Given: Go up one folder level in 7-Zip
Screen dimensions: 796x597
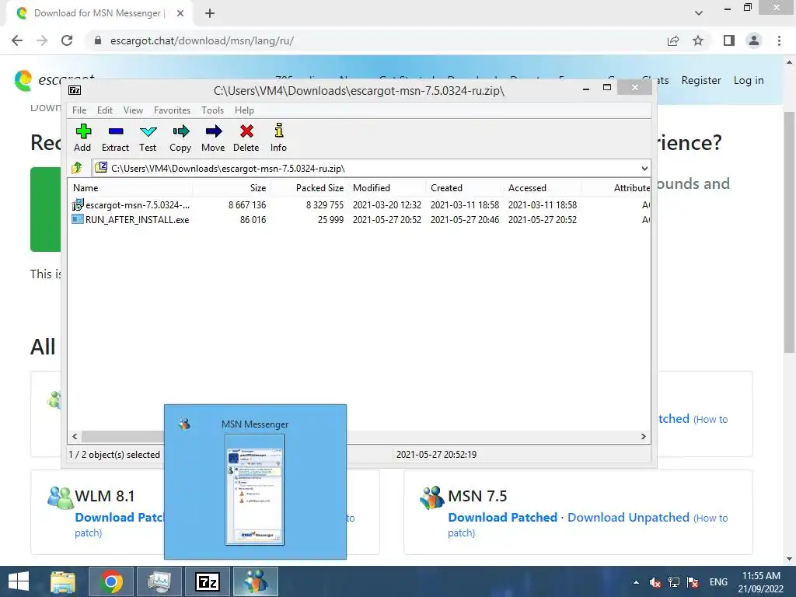Looking at the screenshot, I should coord(77,168).
